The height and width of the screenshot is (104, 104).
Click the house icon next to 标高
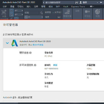41,13
